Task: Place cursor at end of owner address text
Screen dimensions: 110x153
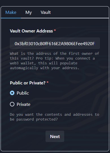Action: click(95, 44)
